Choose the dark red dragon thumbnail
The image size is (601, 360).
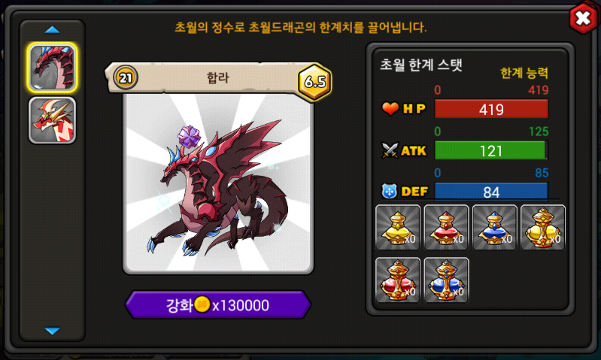pos(52,68)
